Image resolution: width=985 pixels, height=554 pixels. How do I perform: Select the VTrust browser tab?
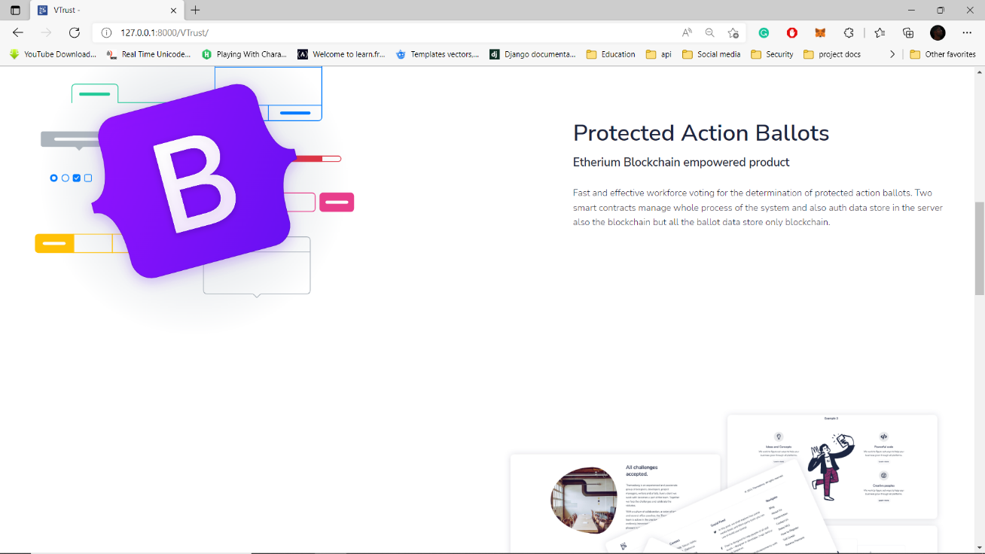tap(108, 11)
